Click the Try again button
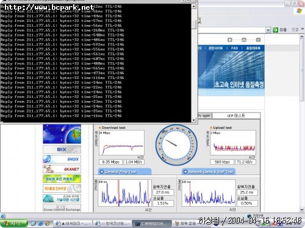 (204, 116)
